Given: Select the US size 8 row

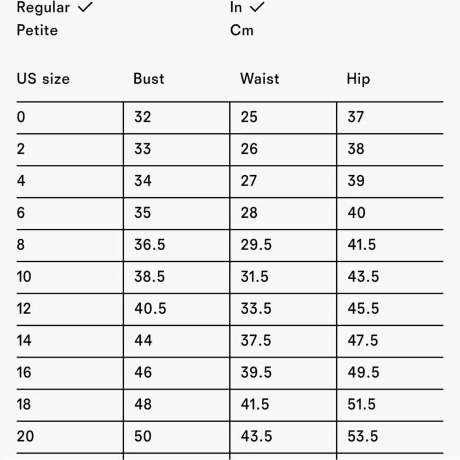Looking at the screenshot, I should (230, 245).
